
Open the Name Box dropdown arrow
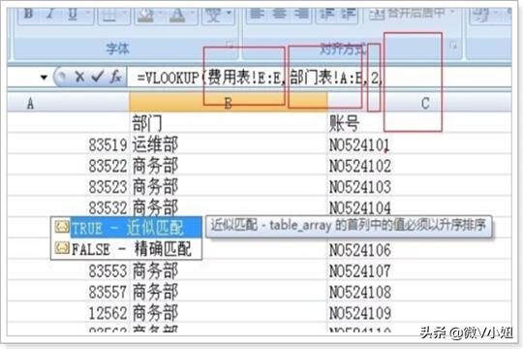coord(44,78)
